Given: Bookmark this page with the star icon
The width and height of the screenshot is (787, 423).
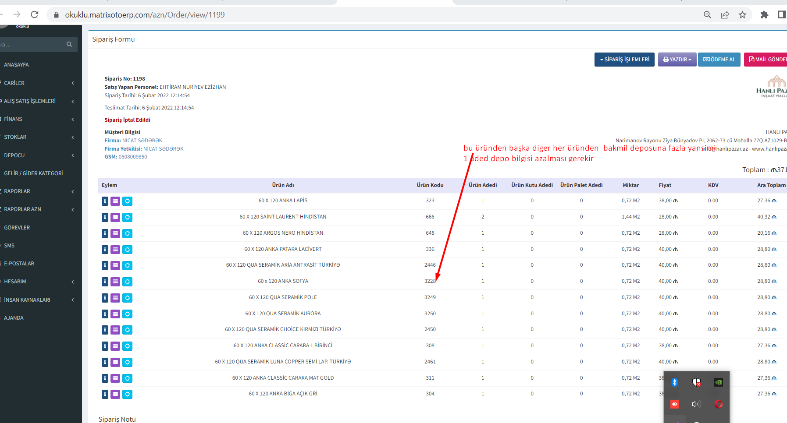Looking at the screenshot, I should [x=742, y=15].
